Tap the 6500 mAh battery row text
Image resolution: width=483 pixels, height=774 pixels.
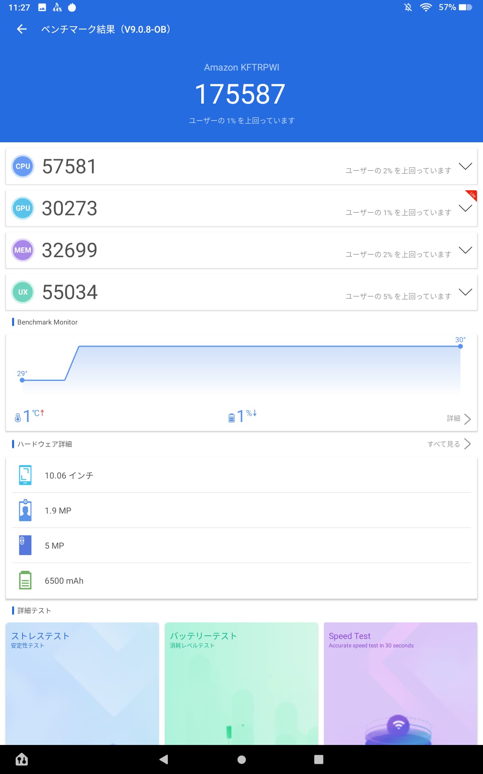(64, 581)
